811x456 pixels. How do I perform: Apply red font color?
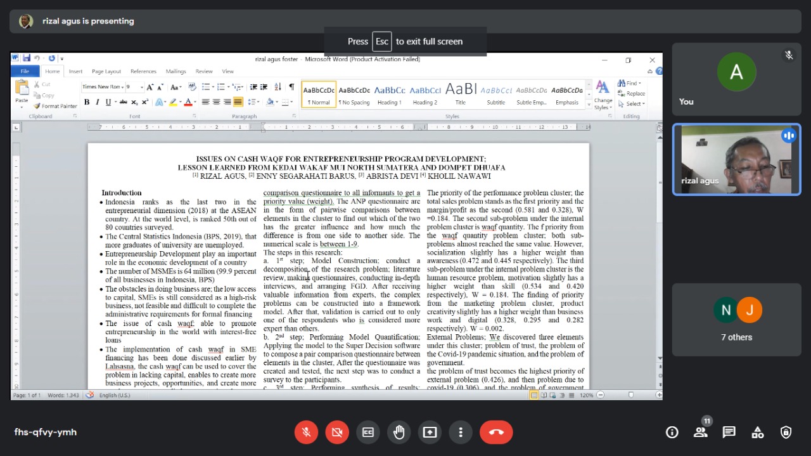click(188, 102)
